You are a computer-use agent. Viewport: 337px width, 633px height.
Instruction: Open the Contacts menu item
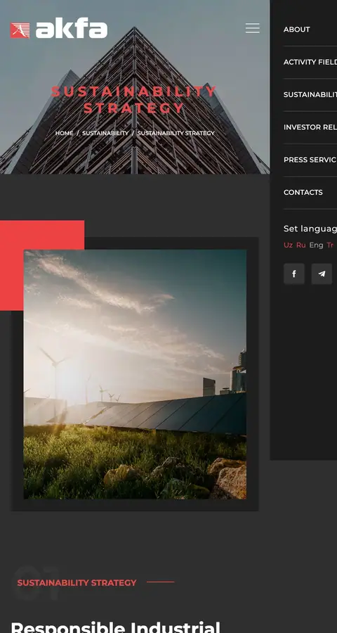(303, 193)
